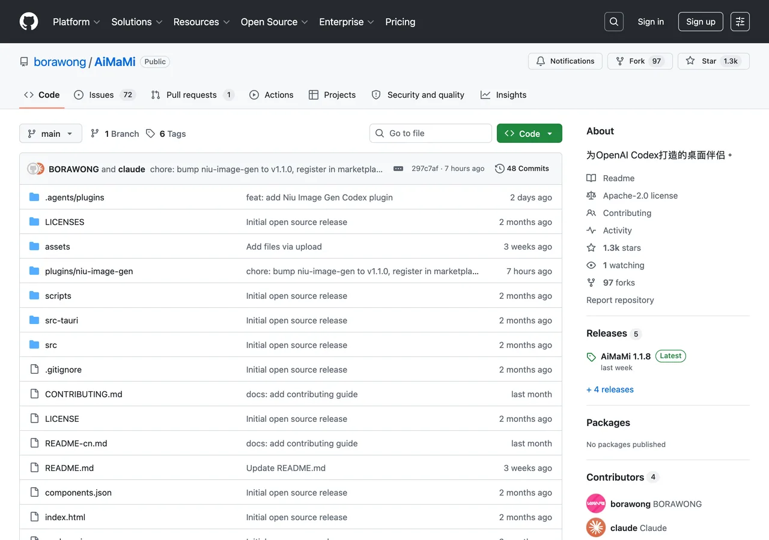
Task: Click the .agents/plugins folder icon
Action: coord(34,197)
